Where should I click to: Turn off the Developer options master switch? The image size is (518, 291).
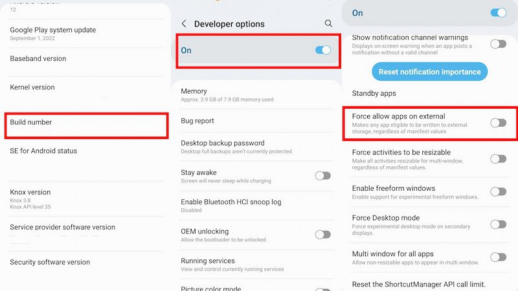(x=322, y=50)
